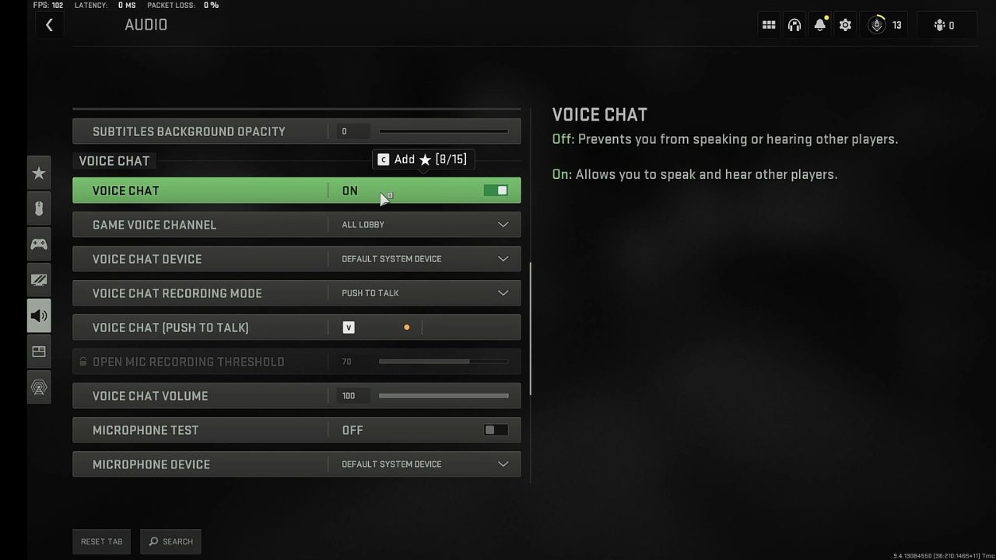Image resolution: width=996 pixels, height=560 pixels.
Task: Check notifications via the bell icon
Action: [819, 24]
